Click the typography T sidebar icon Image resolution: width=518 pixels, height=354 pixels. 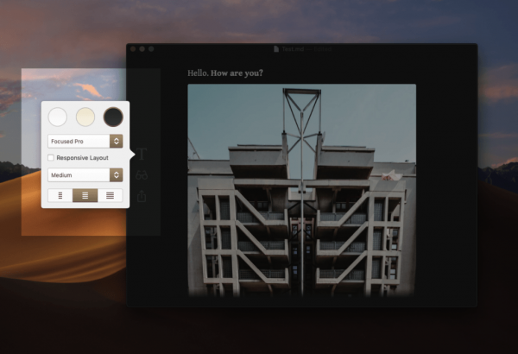pos(142,154)
